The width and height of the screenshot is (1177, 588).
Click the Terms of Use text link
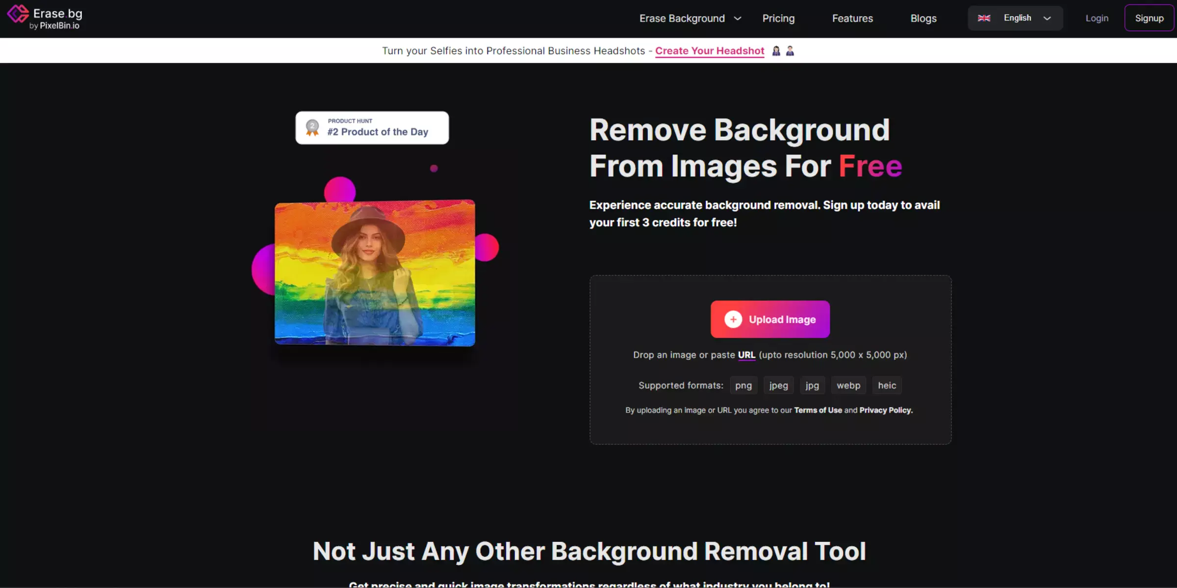click(818, 410)
